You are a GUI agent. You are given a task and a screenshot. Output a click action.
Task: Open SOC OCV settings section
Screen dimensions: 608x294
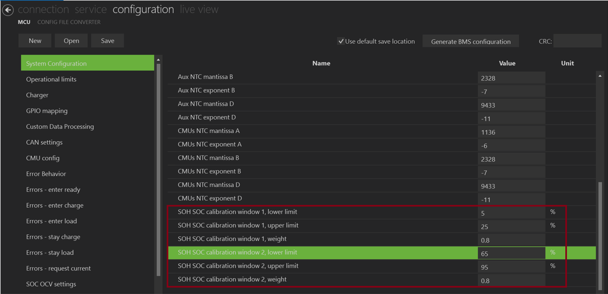click(51, 284)
